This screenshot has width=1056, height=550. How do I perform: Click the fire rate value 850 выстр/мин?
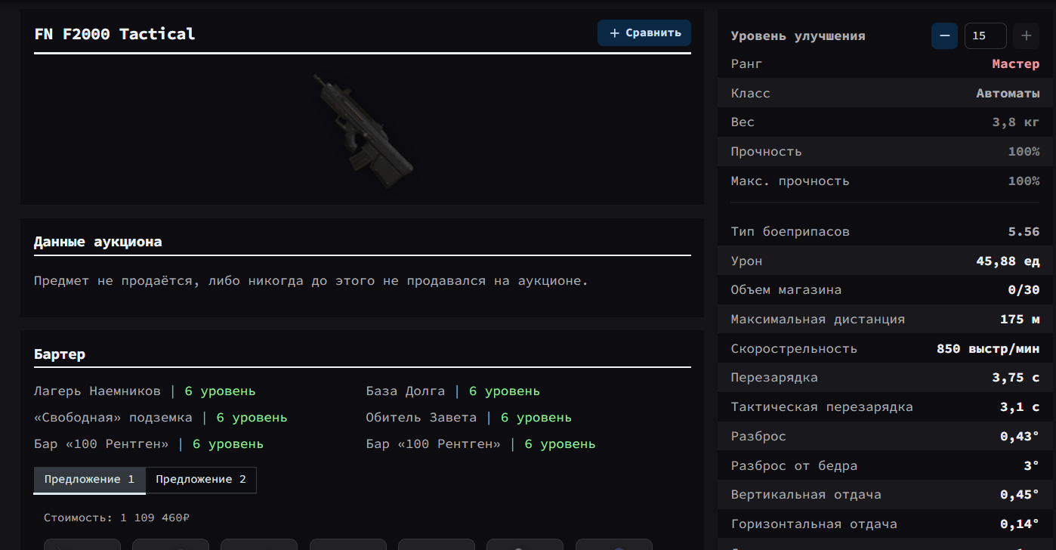(x=988, y=349)
